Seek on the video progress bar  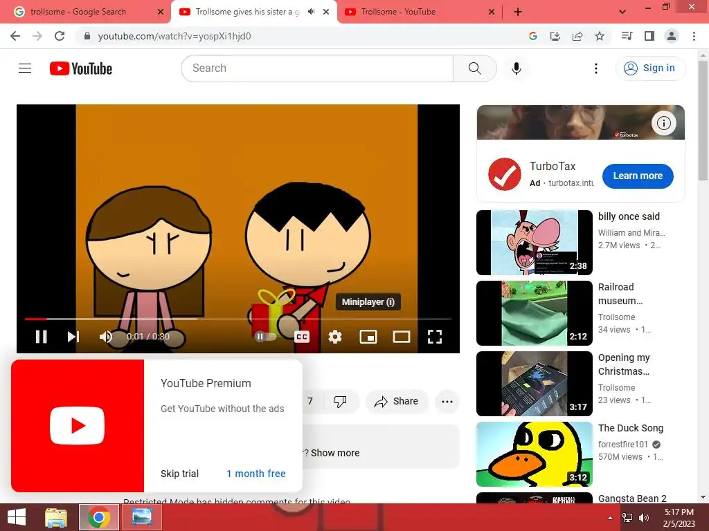coord(238,319)
